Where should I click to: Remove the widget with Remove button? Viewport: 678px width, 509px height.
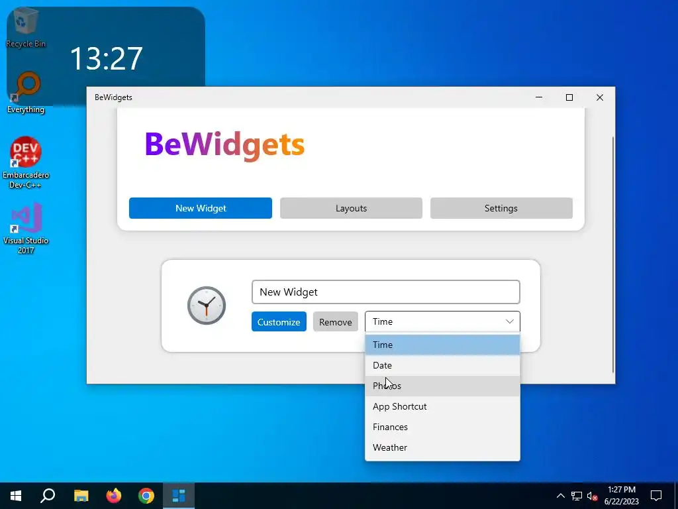[336, 321]
